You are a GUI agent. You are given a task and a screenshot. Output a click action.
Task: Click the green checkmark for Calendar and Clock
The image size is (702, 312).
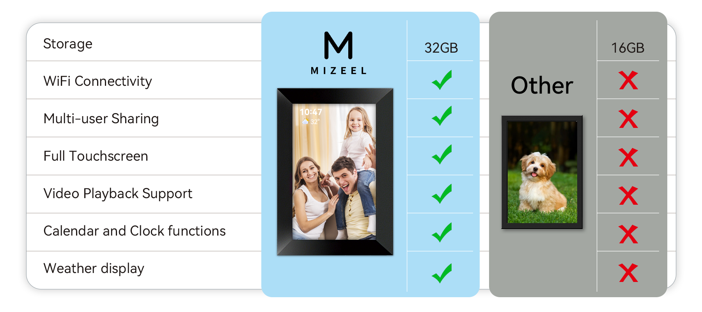click(x=442, y=232)
